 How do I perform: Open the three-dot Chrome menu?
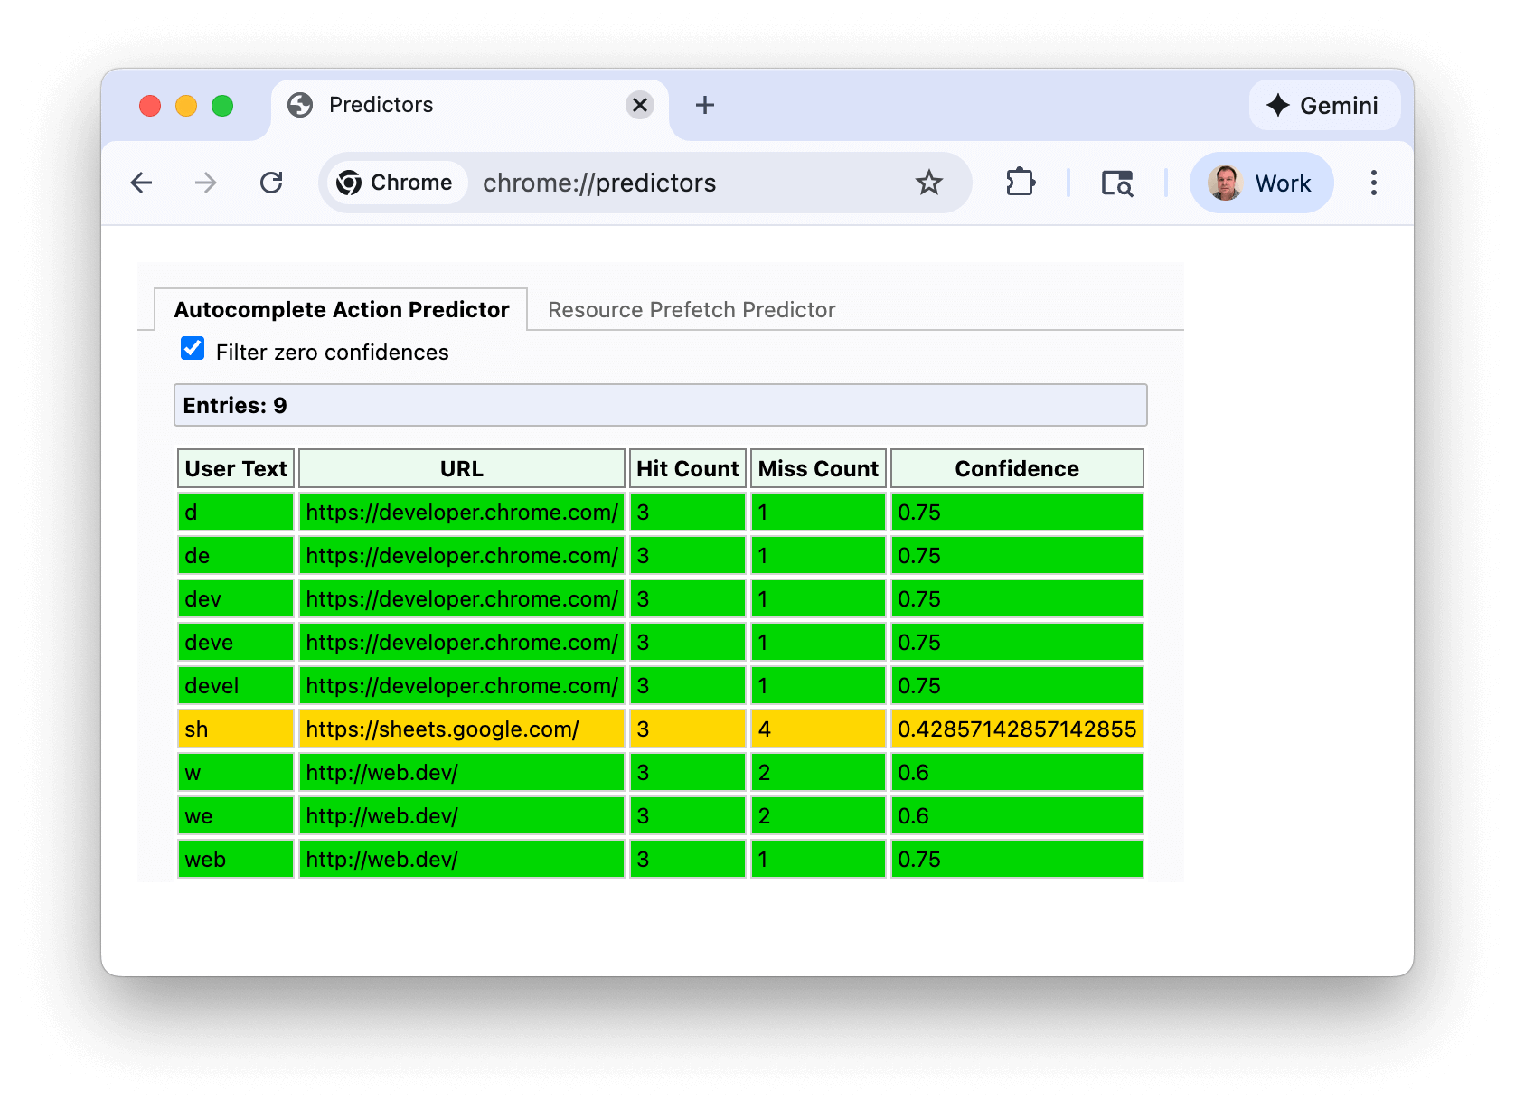1373,182
